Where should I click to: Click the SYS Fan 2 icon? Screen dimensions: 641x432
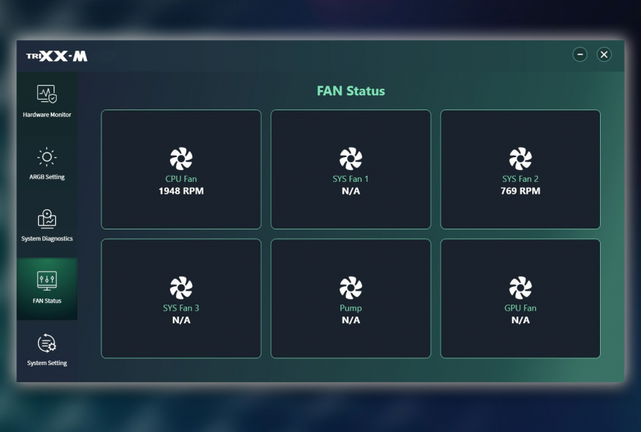pos(520,158)
